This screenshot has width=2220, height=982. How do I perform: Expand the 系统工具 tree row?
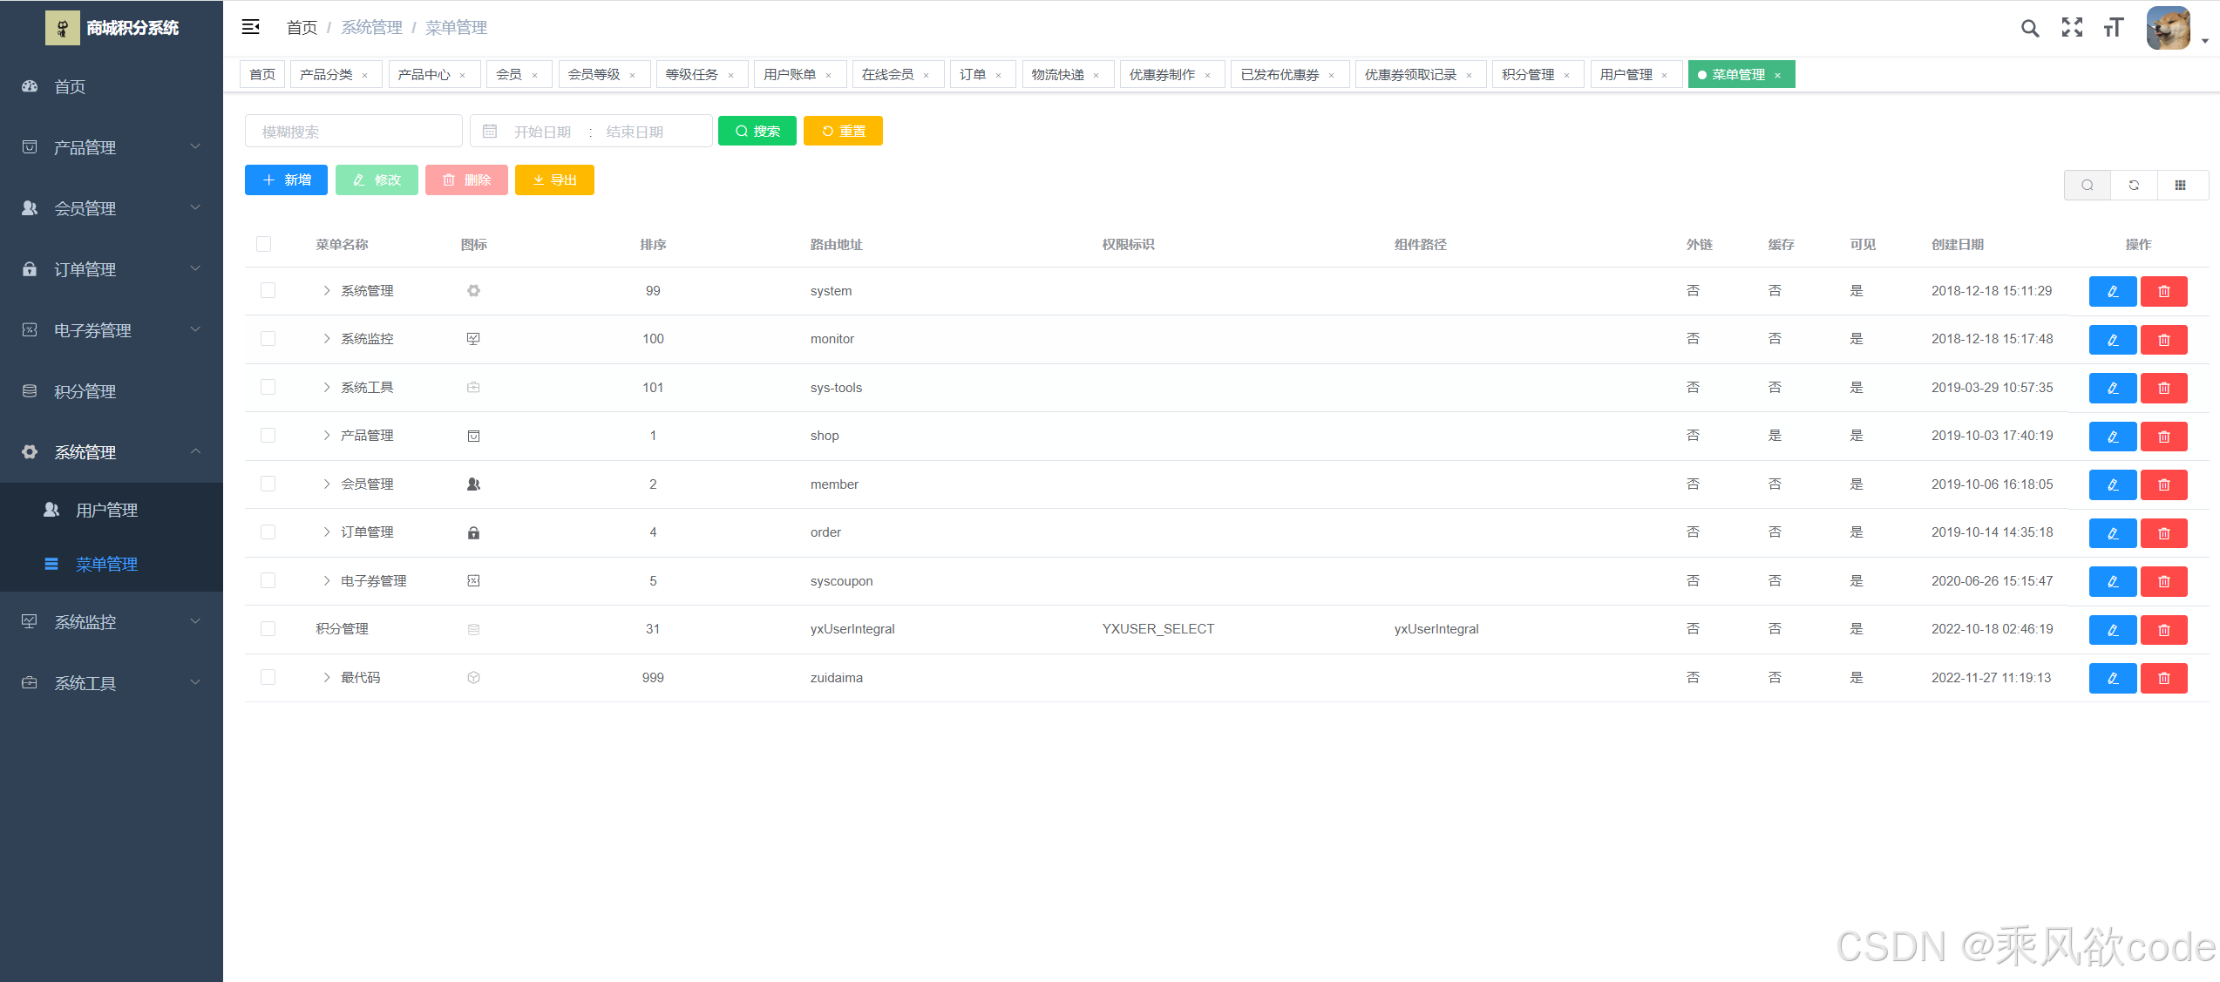327,388
